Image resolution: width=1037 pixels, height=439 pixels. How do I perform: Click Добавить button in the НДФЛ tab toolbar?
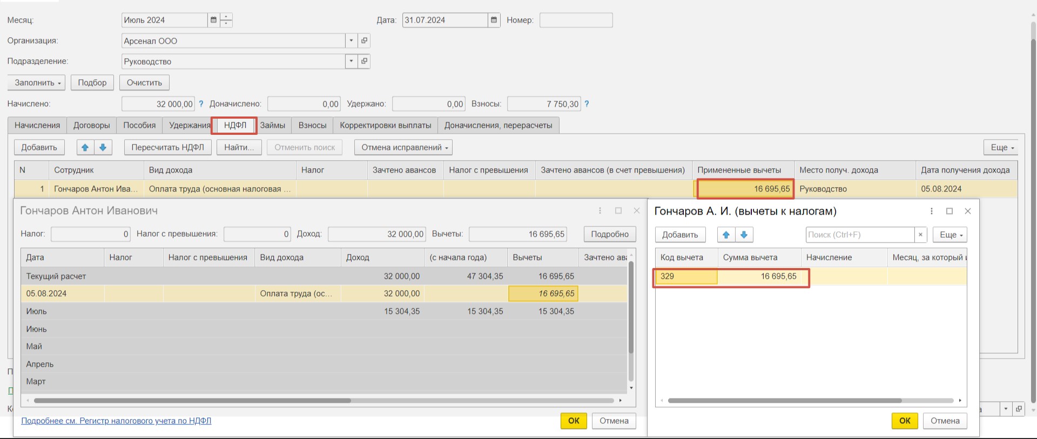(39, 147)
